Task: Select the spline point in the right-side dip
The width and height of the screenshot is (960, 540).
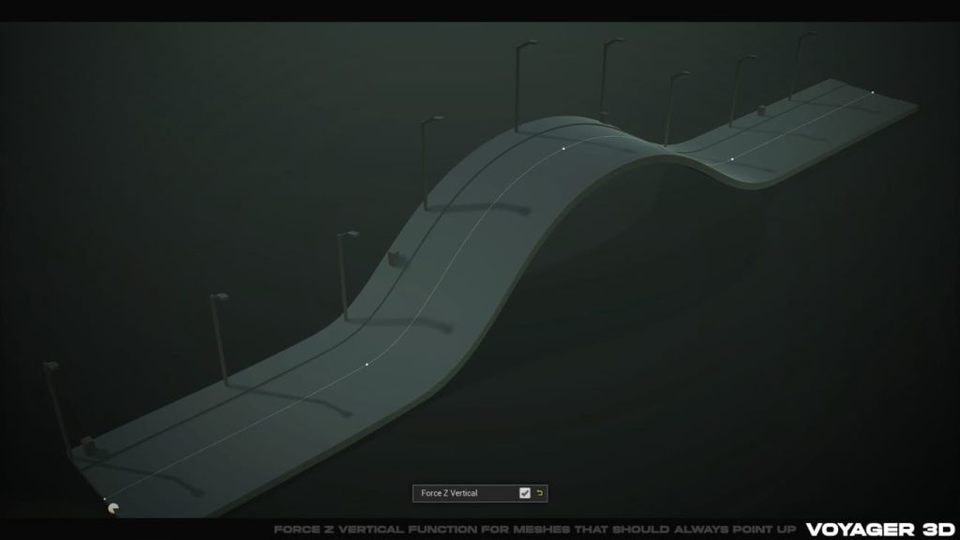Action: 732,158
